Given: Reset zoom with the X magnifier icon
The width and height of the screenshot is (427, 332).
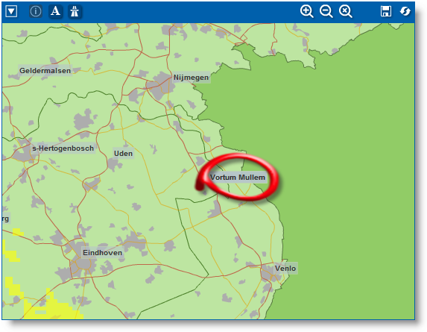Looking at the screenshot, I should click(x=345, y=11).
